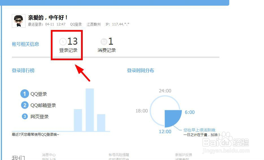Select rank 1 badge for QQ登录
The height and width of the screenshot is (160, 264).
(25, 94)
